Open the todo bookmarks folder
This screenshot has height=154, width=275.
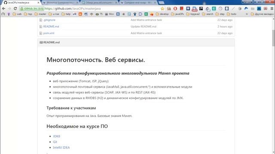coord(232,14)
